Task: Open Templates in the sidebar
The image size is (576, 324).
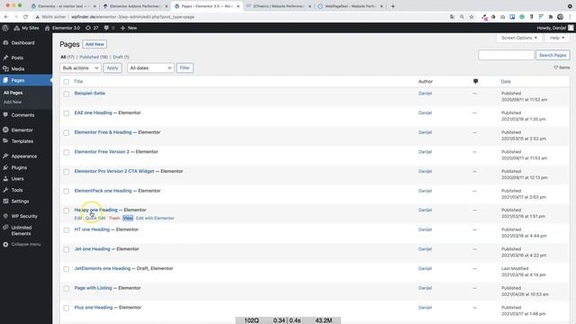Action: pos(22,141)
